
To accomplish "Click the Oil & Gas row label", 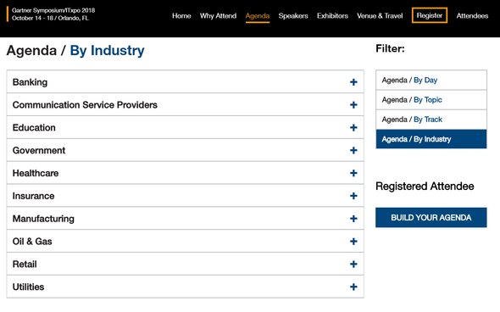I will pyautogui.click(x=32, y=241).
